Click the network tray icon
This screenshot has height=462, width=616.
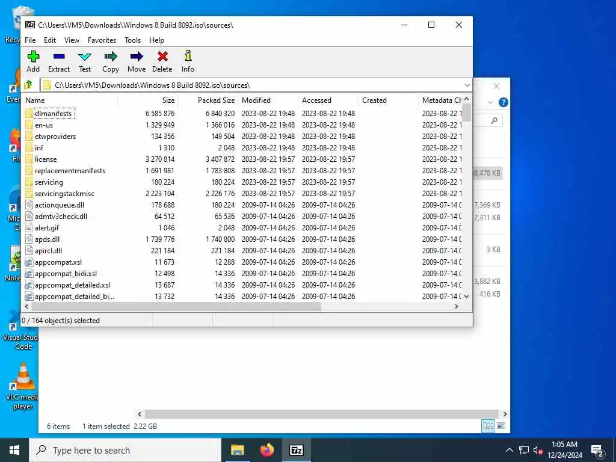[524, 450]
